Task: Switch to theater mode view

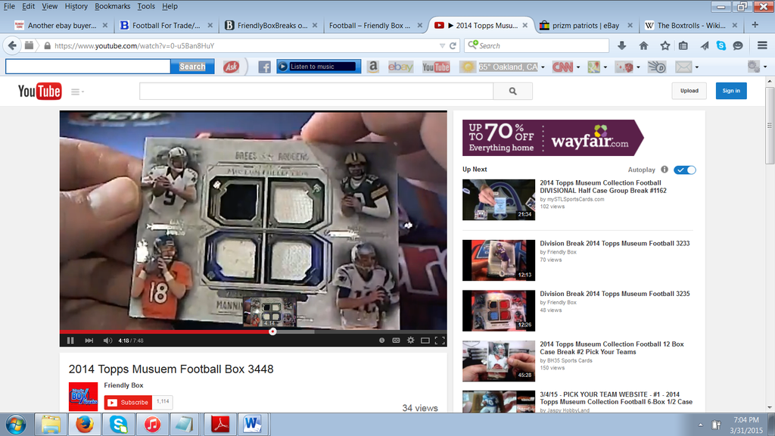Action: (x=425, y=341)
